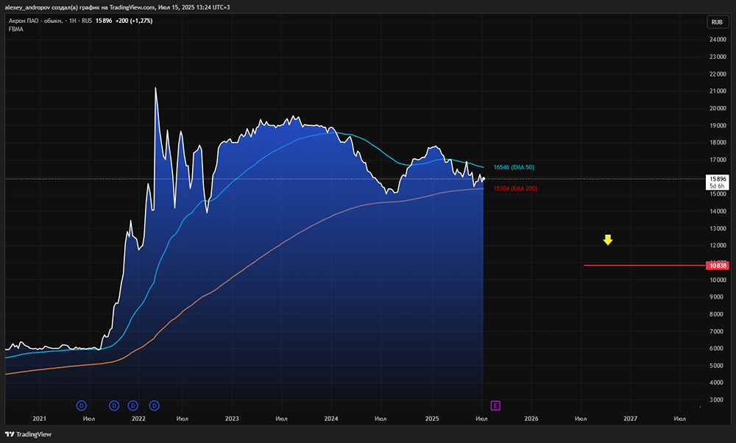Click the yellow down arrow drawing

click(608, 240)
